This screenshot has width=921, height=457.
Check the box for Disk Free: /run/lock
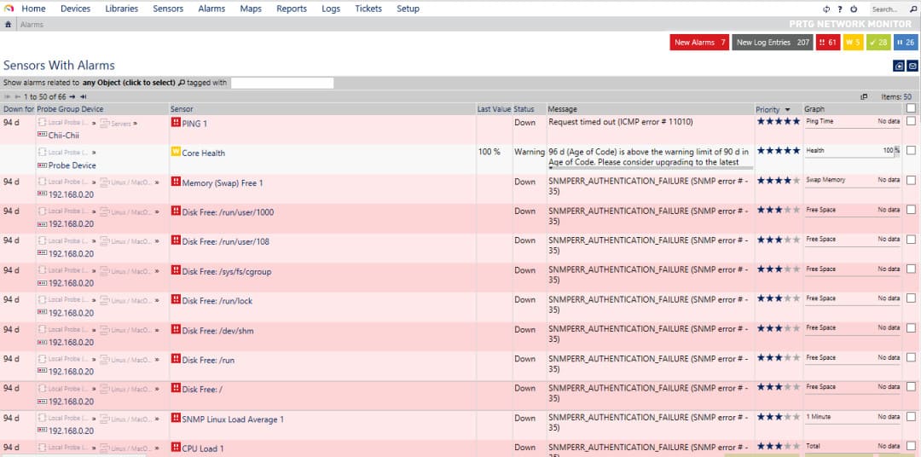[911, 298]
